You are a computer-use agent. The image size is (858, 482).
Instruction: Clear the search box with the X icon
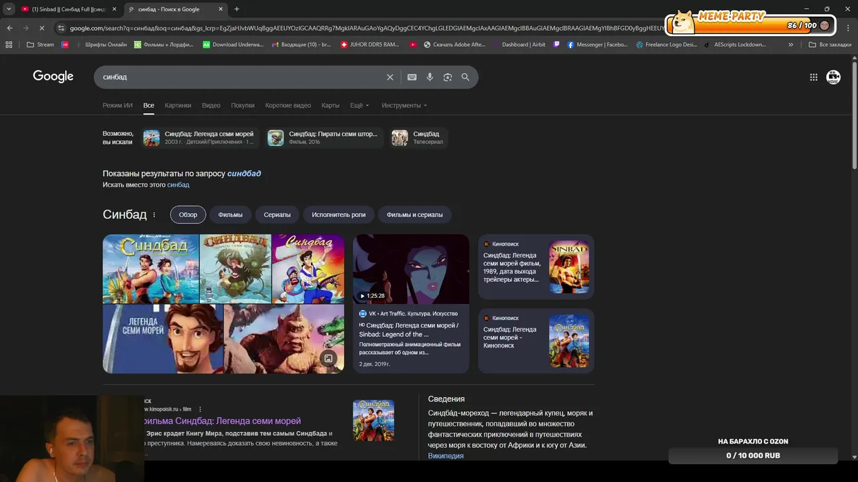390,77
